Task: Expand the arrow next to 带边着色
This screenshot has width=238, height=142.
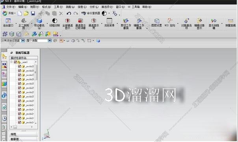Action: tap(47, 24)
